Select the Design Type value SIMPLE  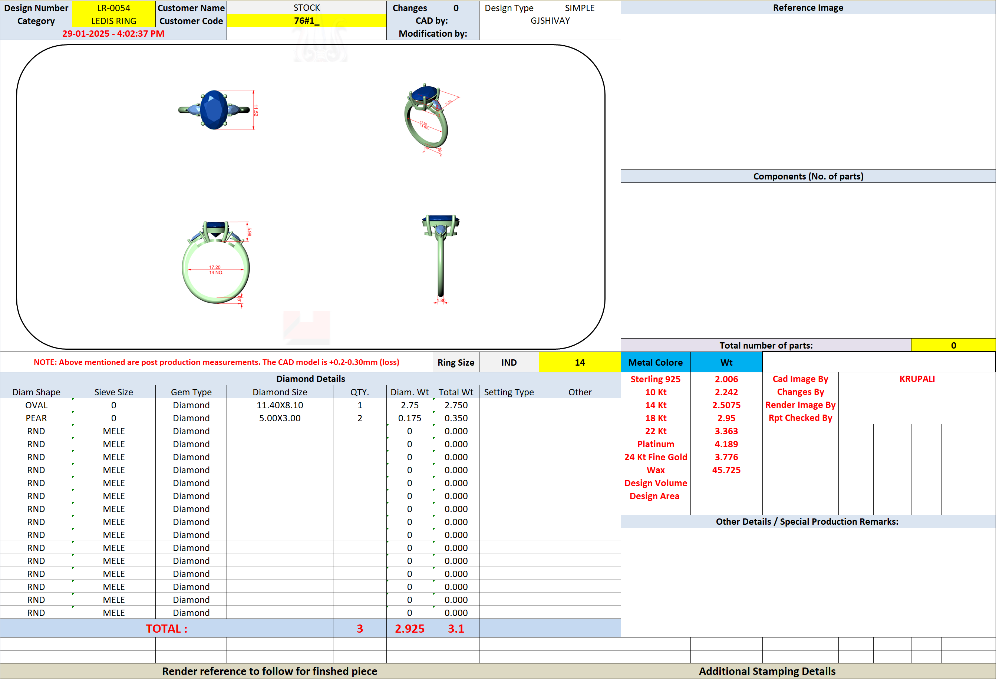580,8
